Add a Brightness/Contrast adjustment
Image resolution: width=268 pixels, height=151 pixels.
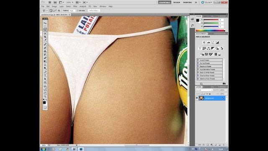pos(204,42)
